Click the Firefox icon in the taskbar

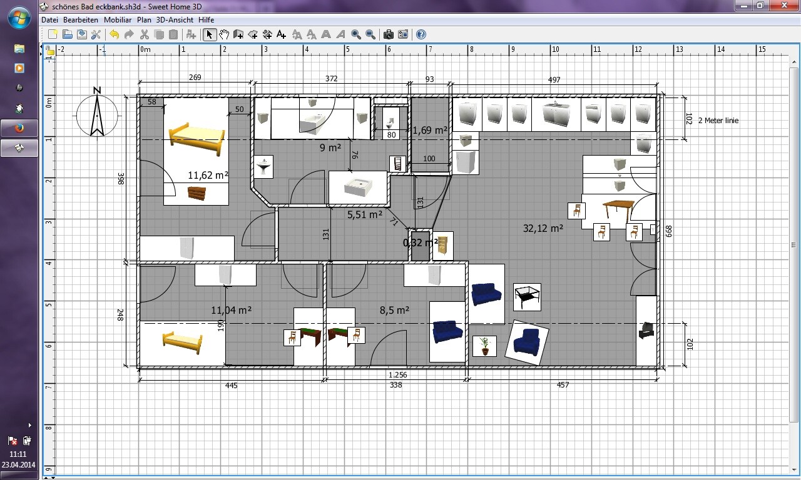click(x=19, y=128)
